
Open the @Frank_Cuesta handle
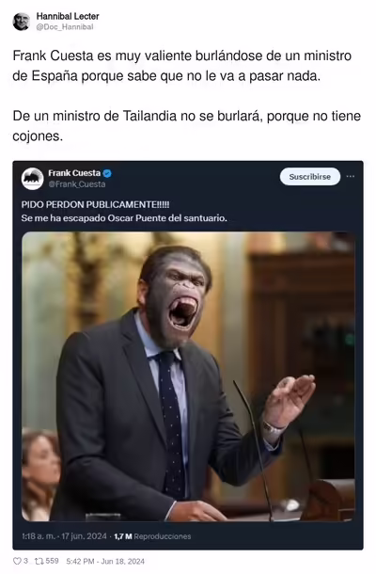pos(77,184)
